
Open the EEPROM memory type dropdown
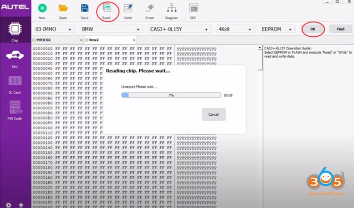pyautogui.click(x=278, y=29)
